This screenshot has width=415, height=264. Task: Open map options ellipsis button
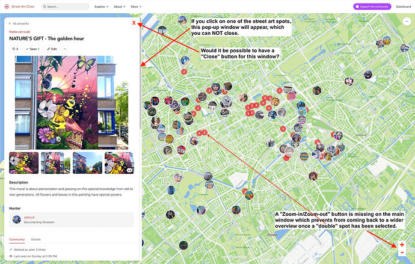click(x=407, y=22)
